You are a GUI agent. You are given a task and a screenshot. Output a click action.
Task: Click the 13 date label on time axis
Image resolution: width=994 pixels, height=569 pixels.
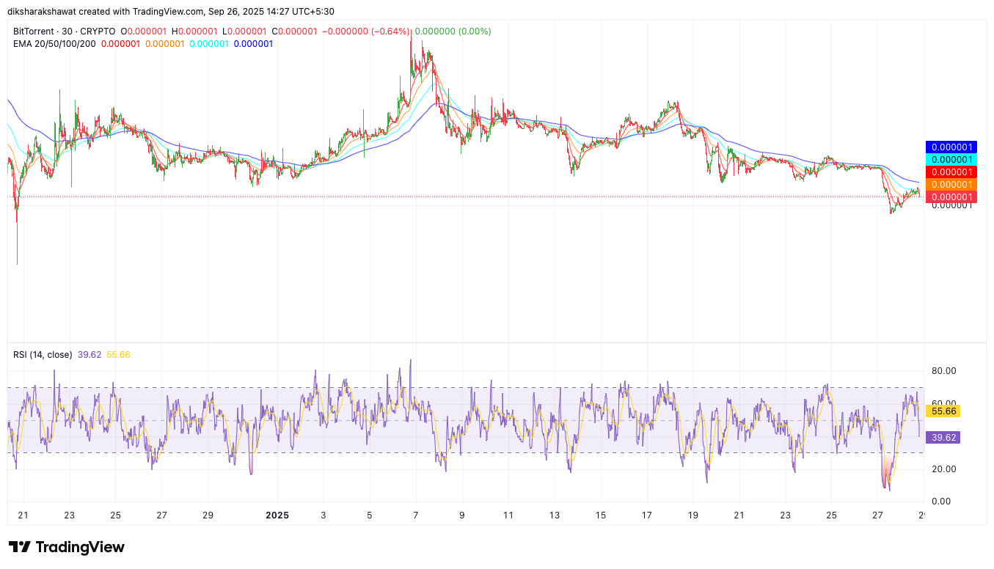pyautogui.click(x=554, y=515)
